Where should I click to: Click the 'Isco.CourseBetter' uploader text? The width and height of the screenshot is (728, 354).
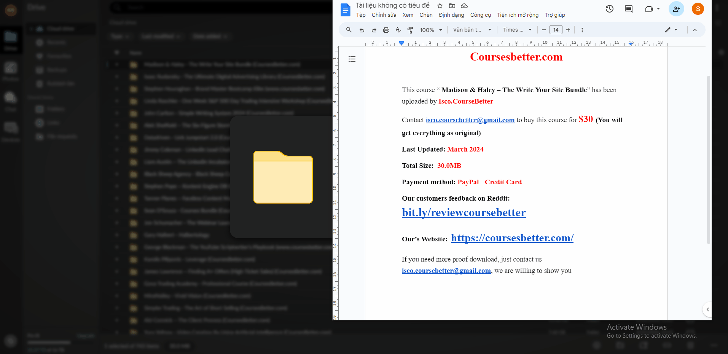[x=466, y=101]
